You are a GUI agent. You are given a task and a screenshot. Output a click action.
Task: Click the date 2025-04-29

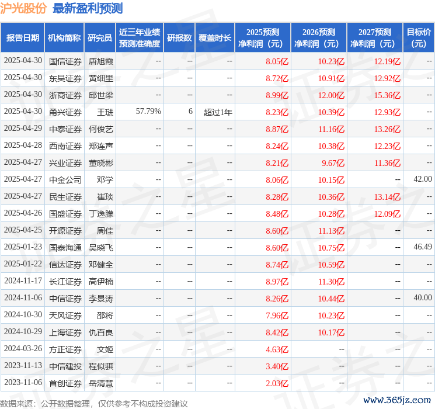[23, 129]
